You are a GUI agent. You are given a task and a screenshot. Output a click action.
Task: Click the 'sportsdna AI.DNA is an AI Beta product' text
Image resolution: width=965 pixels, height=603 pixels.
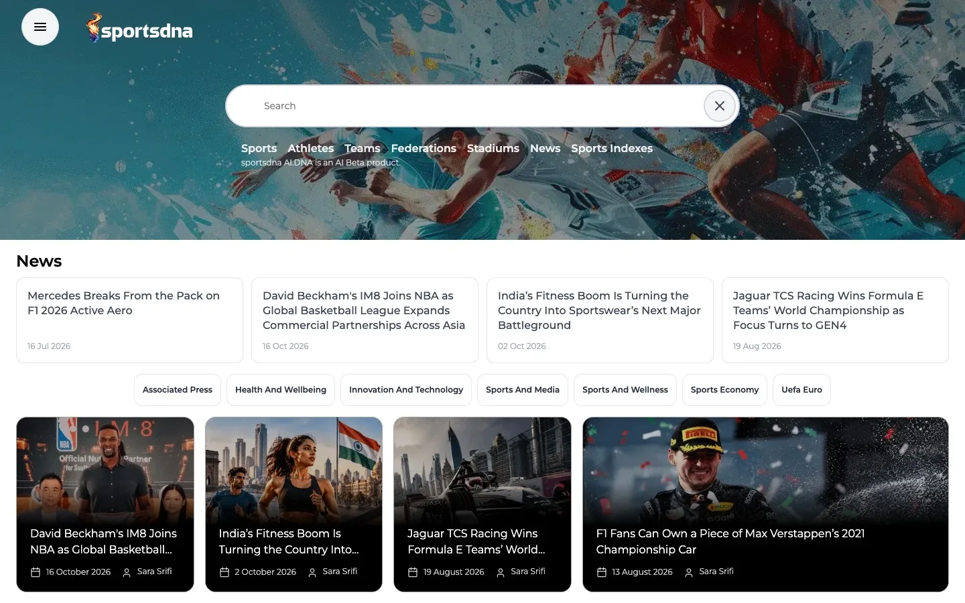(320, 163)
